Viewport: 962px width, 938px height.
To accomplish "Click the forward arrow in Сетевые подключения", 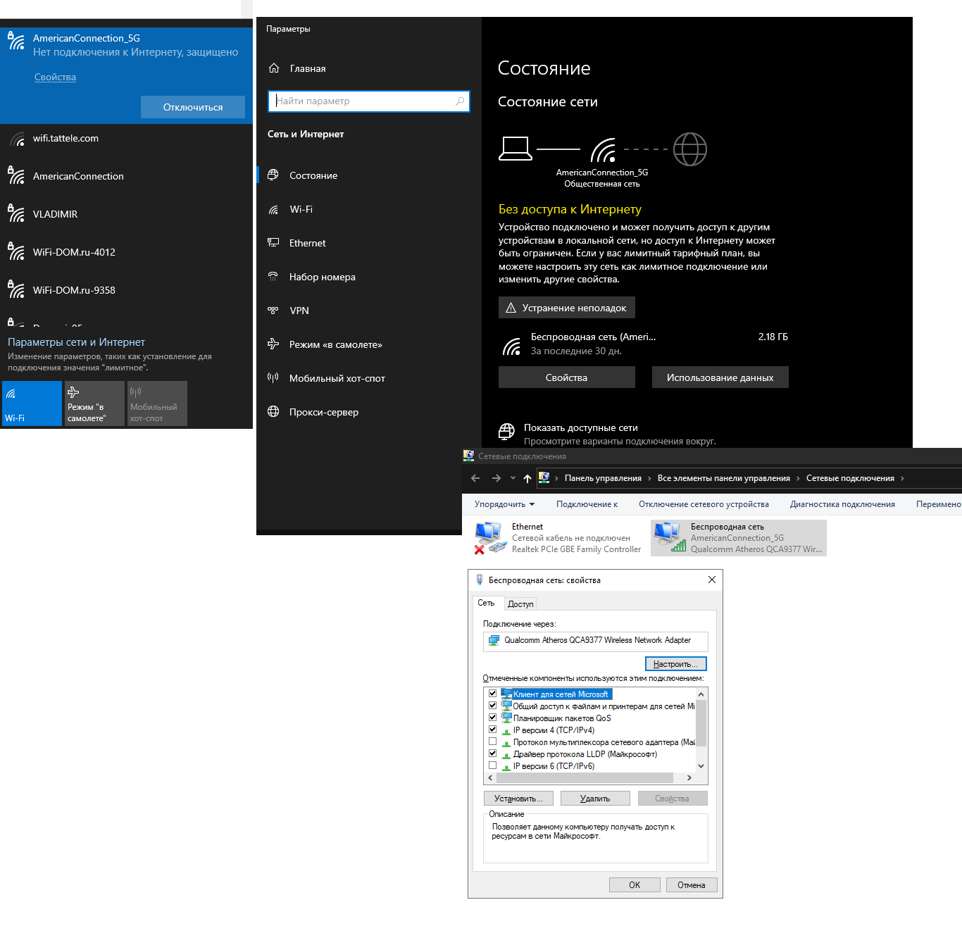I will (x=496, y=478).
